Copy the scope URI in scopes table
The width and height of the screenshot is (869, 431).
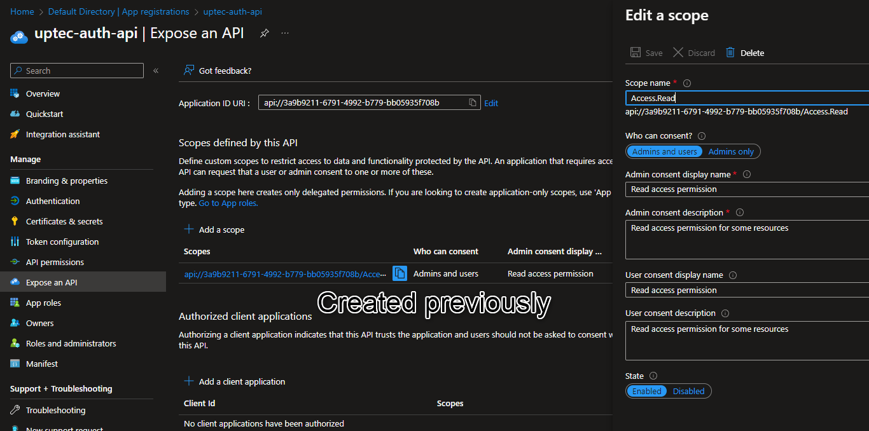coord(400,273)
